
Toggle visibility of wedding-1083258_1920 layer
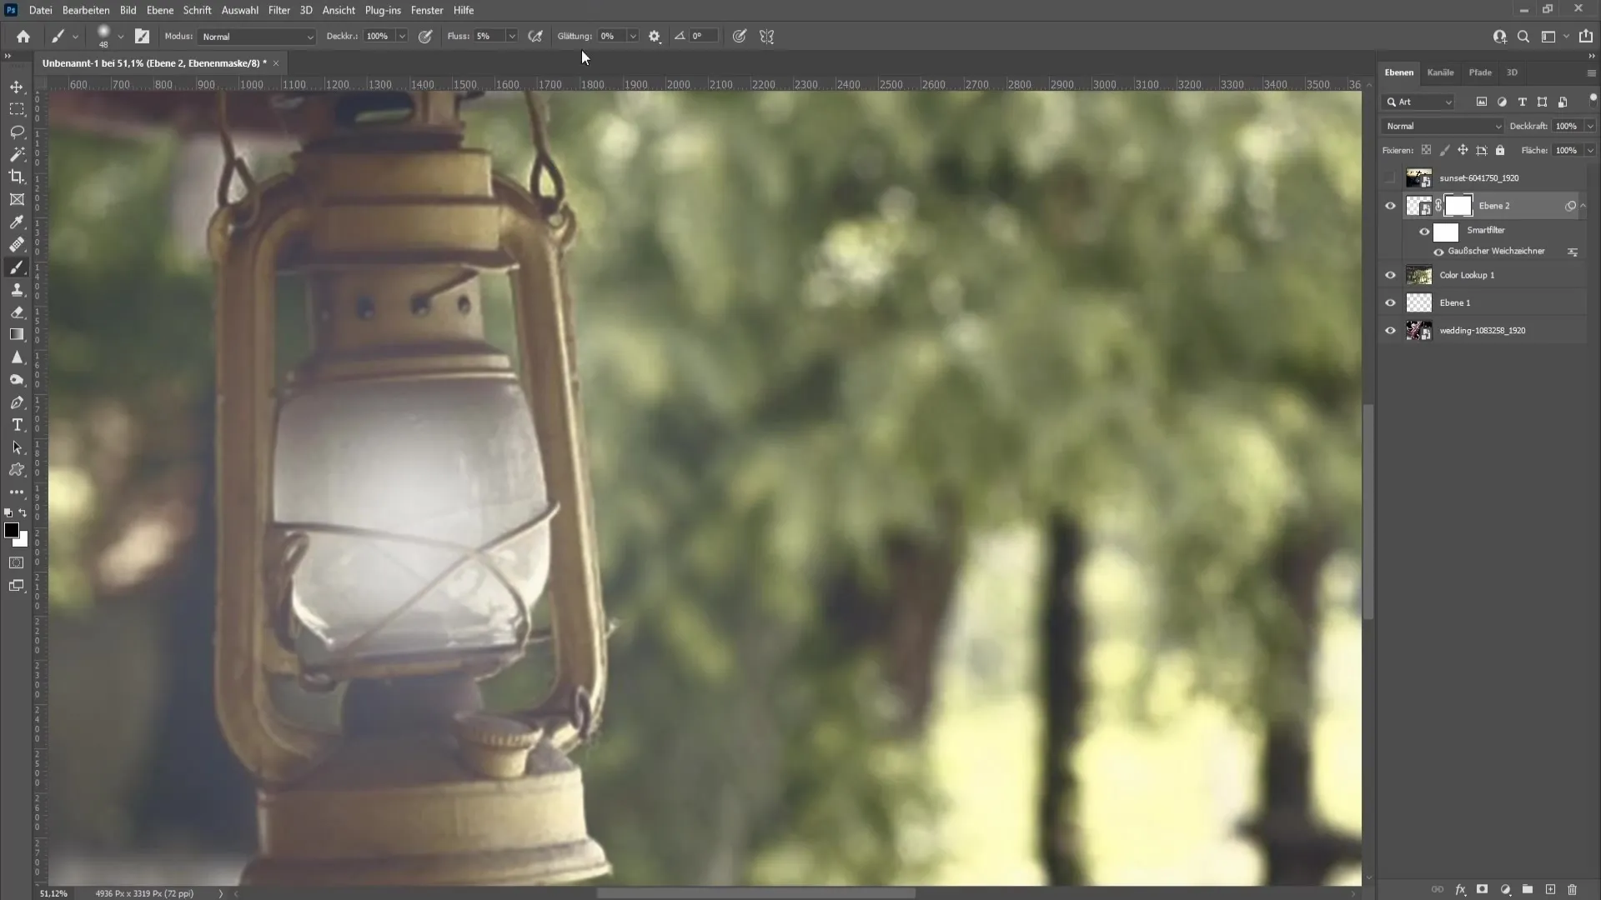click(x=1390, y=331)
